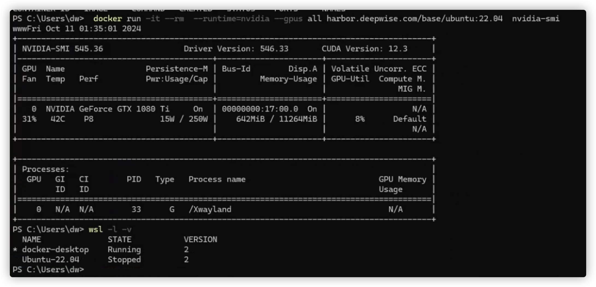The image size is (596, 287).
Task: Click the process type 'G'
Action: (x=172, y=210)
